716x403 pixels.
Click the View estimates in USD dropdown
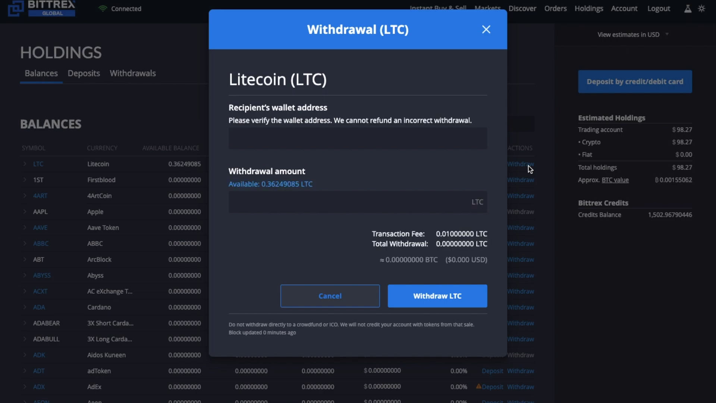pos(634,34)
